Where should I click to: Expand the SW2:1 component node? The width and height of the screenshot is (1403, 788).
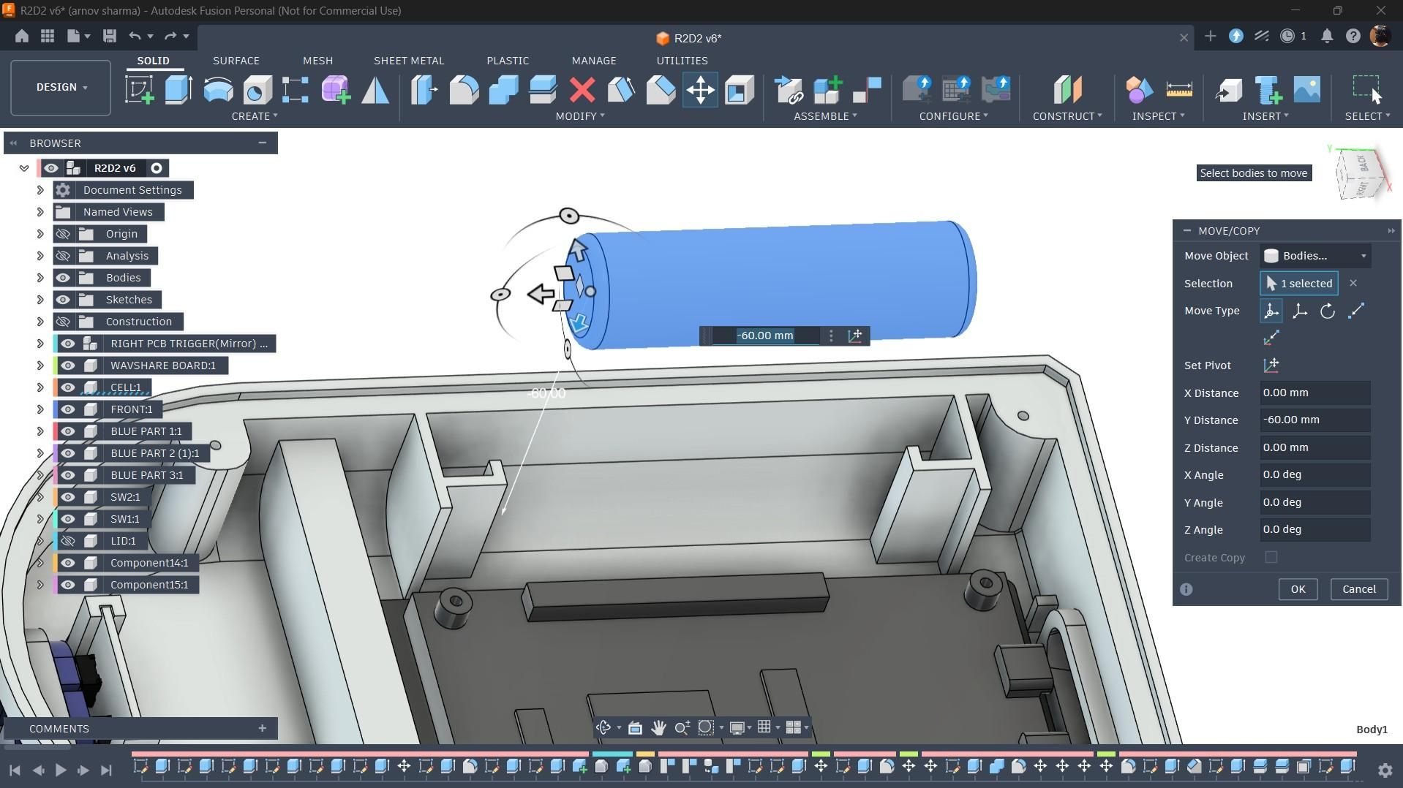pyautogui.click(x=40, y=497)
